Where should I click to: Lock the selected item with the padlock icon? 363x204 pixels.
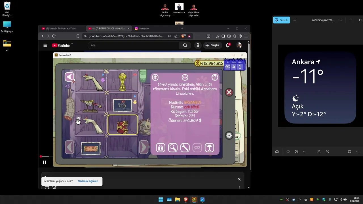point(161,148)
